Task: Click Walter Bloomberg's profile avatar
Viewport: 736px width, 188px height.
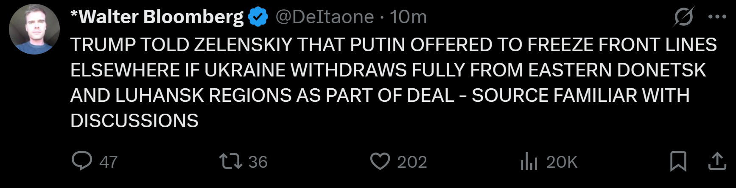Action: pos(34,30)
